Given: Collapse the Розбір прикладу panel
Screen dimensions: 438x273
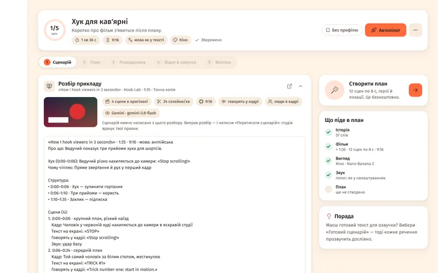Looking at the screenshot, I should [x=301, y=86].
